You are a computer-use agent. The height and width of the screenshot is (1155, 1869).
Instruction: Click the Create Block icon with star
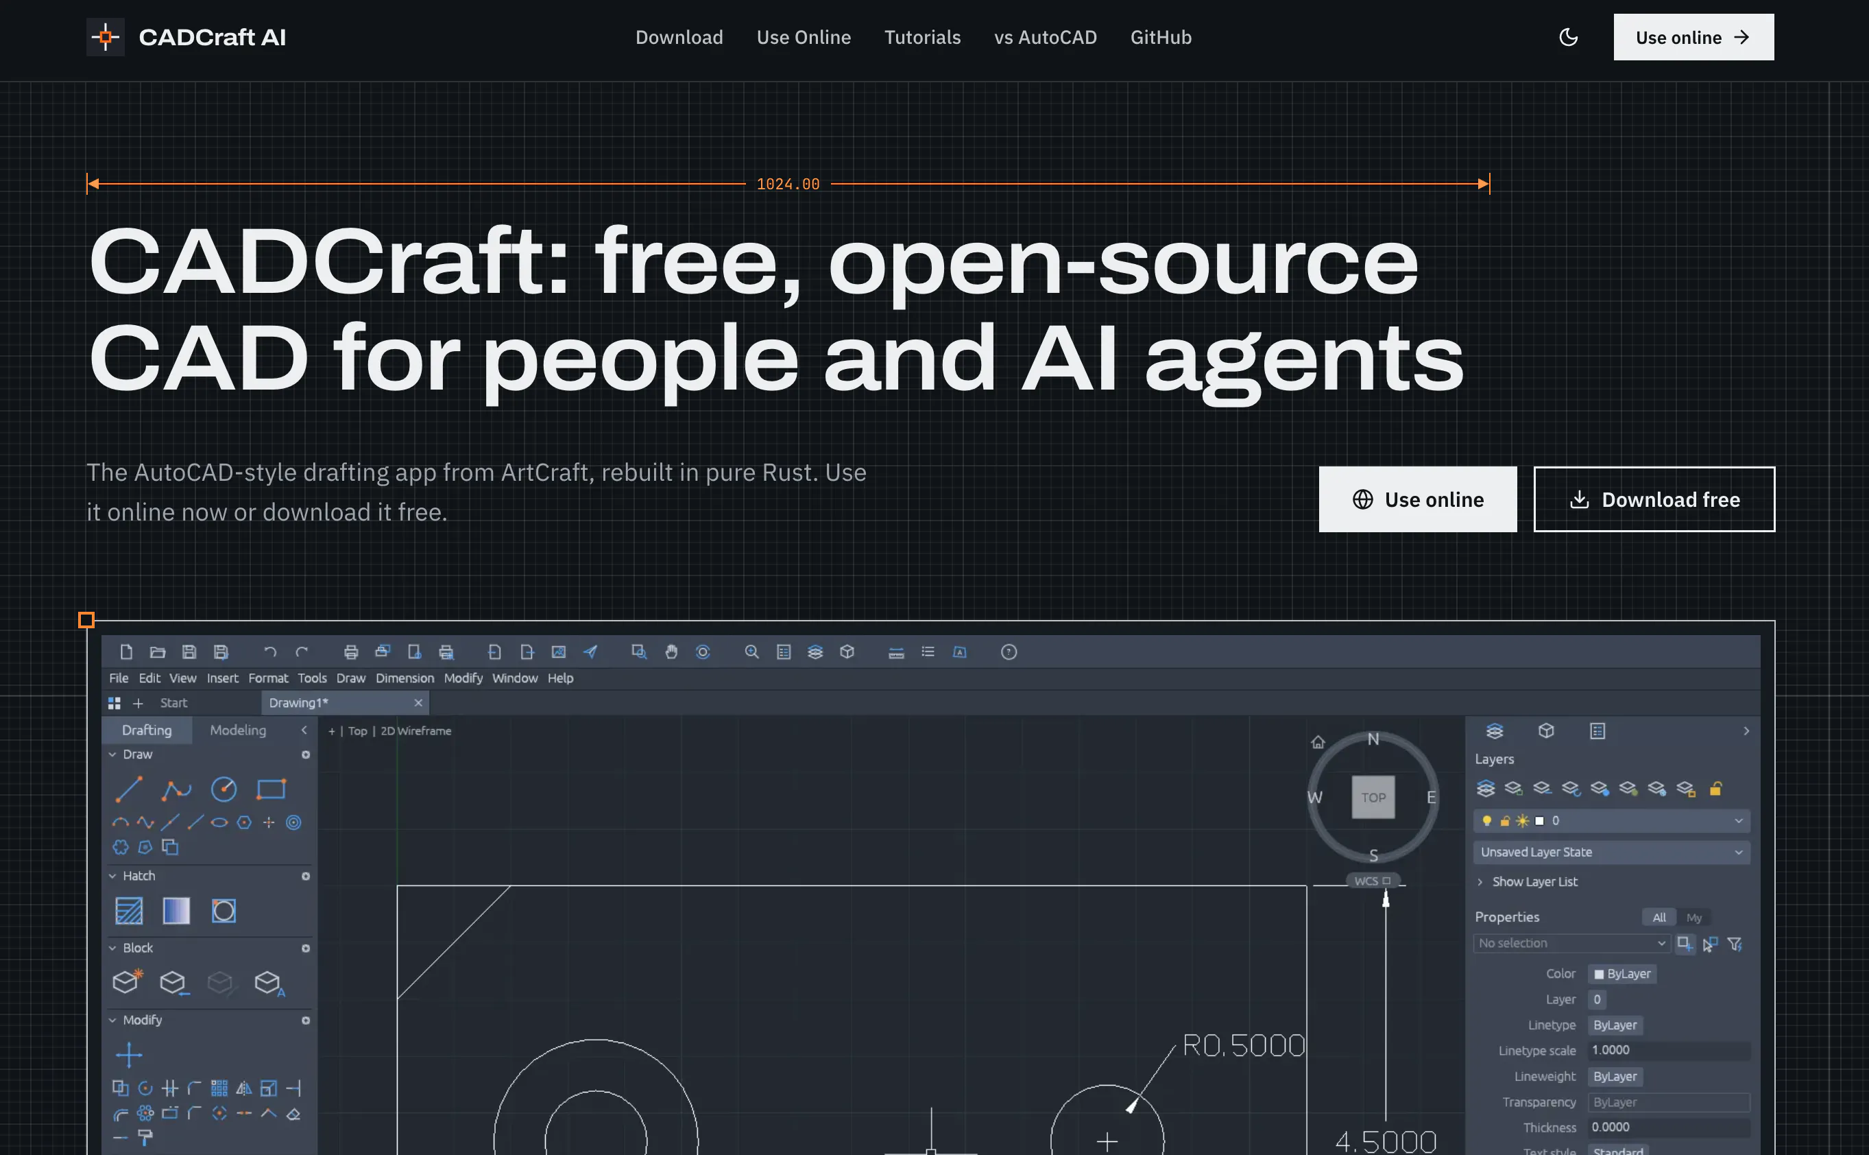click(128, 981)
